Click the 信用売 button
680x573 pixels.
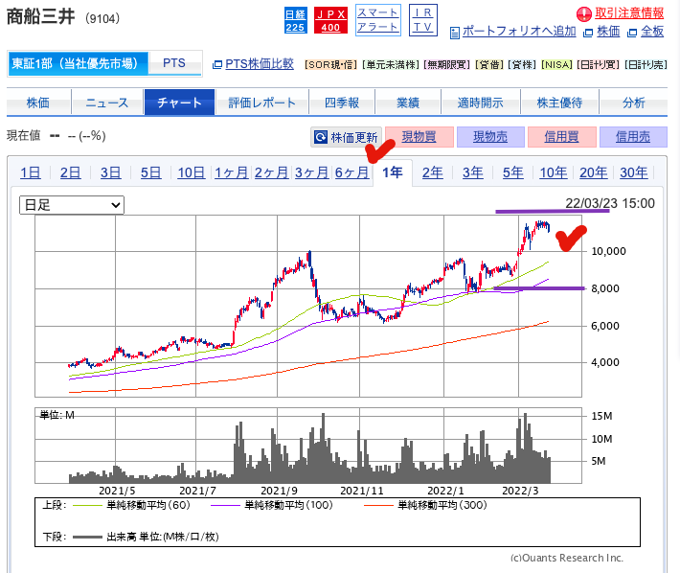(633, 137)
